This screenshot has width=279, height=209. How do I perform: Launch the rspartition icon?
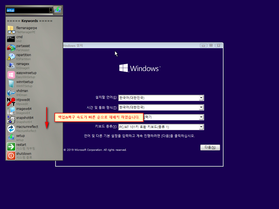[11, 57]
